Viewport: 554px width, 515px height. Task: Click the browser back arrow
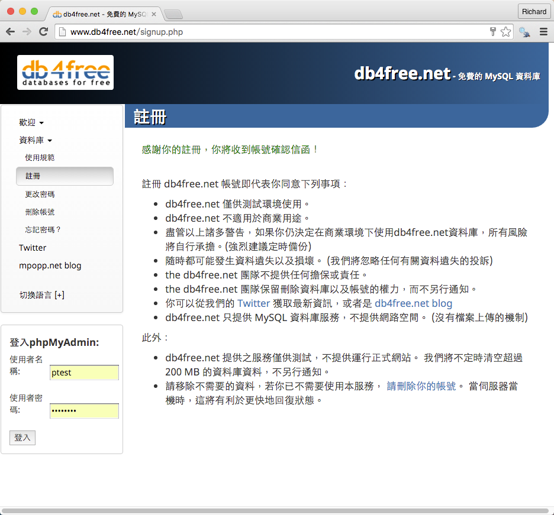(11, 32)
